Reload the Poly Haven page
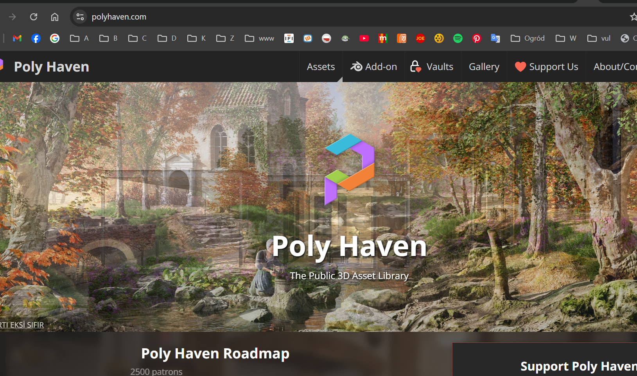637x376 pixels. [x=34, y=17]
